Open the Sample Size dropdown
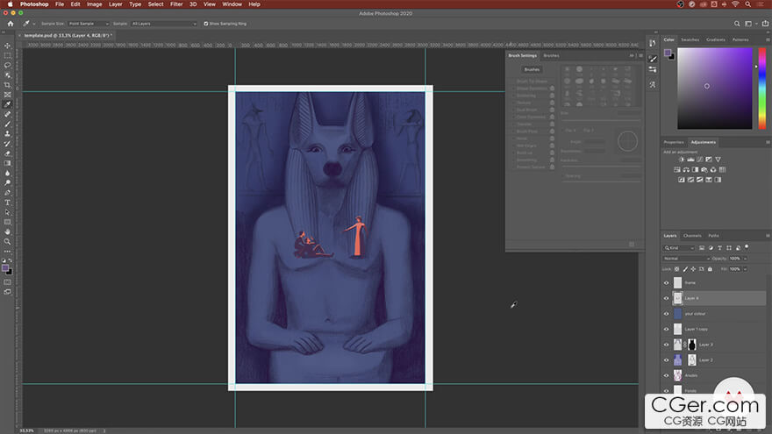The width and height of the screenshot is (772, 434). tap(89, 24)
